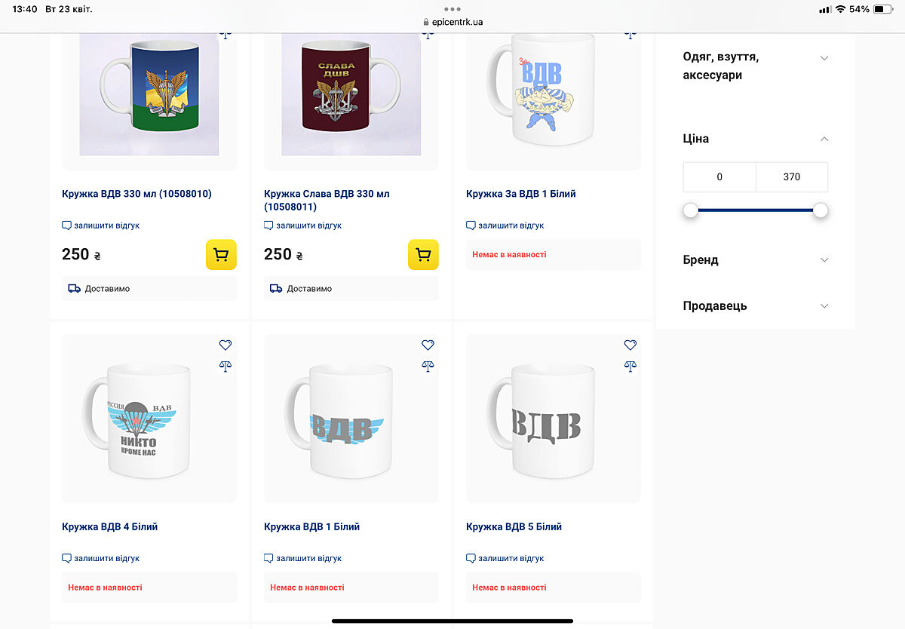
Task: Add Кружка ВДВ 330 мл to cart
Action: [x=221, y=255]
